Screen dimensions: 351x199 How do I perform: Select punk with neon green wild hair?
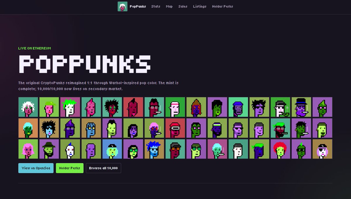[x=70, y=107]
